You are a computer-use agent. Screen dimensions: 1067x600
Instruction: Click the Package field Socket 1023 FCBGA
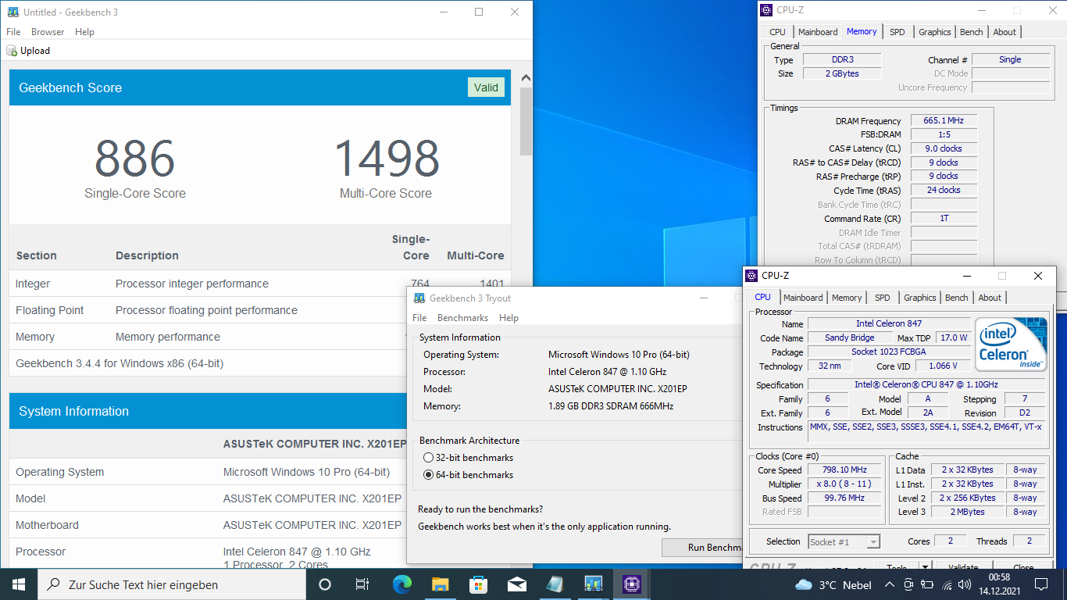(889, 352)
